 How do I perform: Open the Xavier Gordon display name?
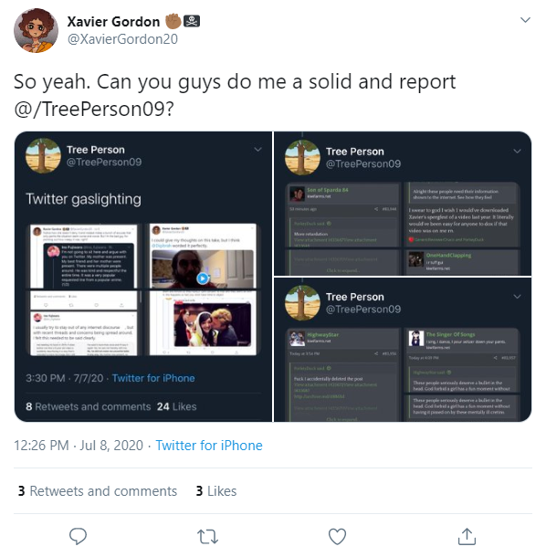(x=113, y=22)
